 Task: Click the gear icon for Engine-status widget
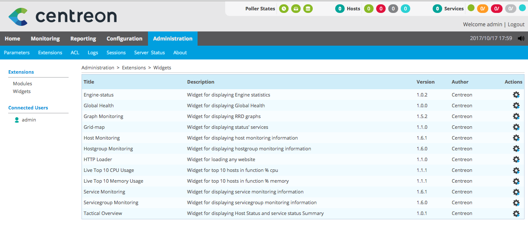[x=516, y=95]
